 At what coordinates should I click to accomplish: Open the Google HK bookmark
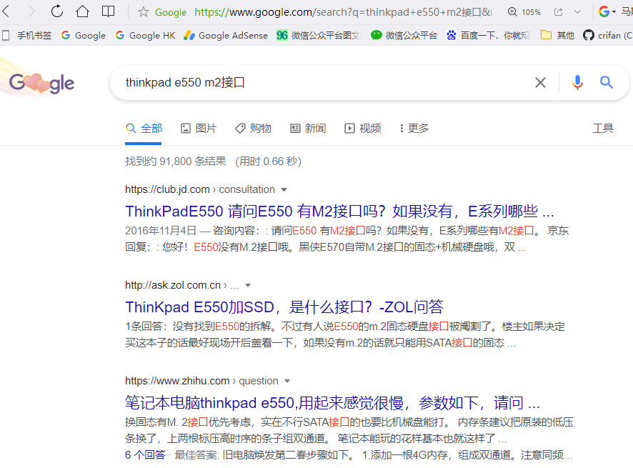[x=145, y=36]
